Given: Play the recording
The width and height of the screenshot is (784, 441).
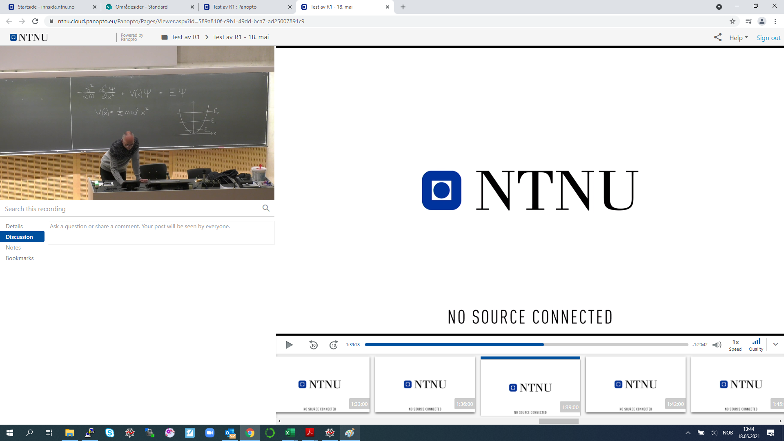Looking at the screenshot, I should [x=290, y=345].
